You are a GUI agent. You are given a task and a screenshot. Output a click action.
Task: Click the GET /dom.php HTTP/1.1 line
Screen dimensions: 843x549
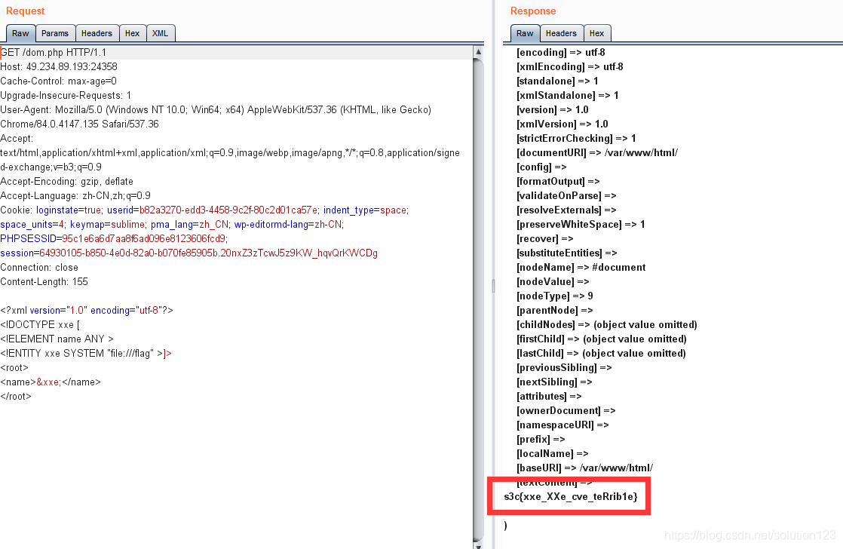coord(54,52)
